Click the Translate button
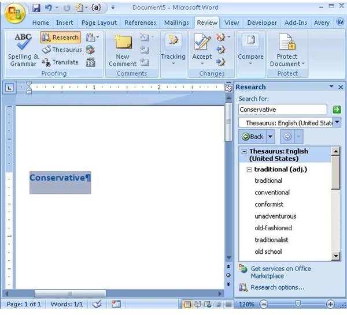Screen dimensions: 347x315 point(60,62)
